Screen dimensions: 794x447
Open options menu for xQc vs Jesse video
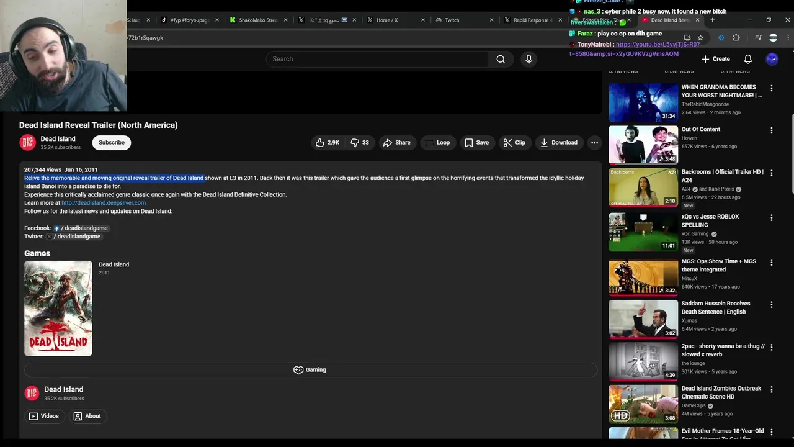[x=772, y=218]
